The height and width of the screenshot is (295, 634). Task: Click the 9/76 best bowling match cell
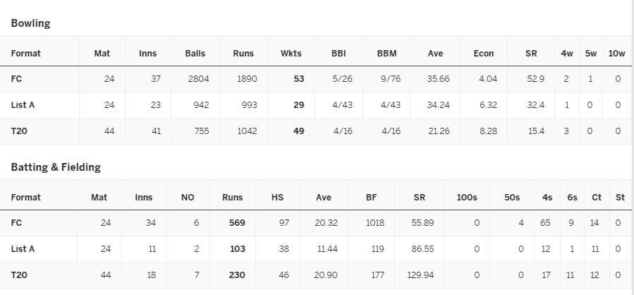391,79
